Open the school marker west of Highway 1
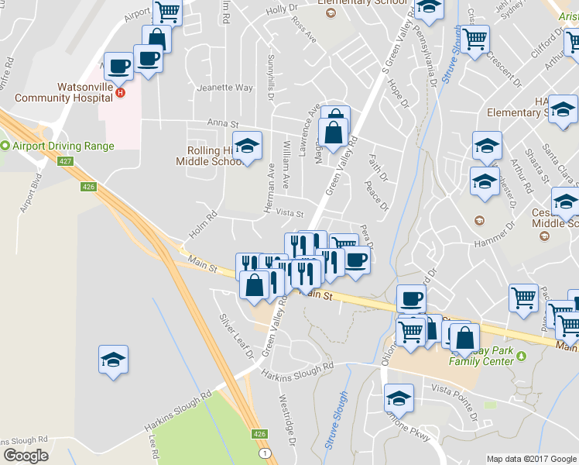 click(x=113, y=361)
